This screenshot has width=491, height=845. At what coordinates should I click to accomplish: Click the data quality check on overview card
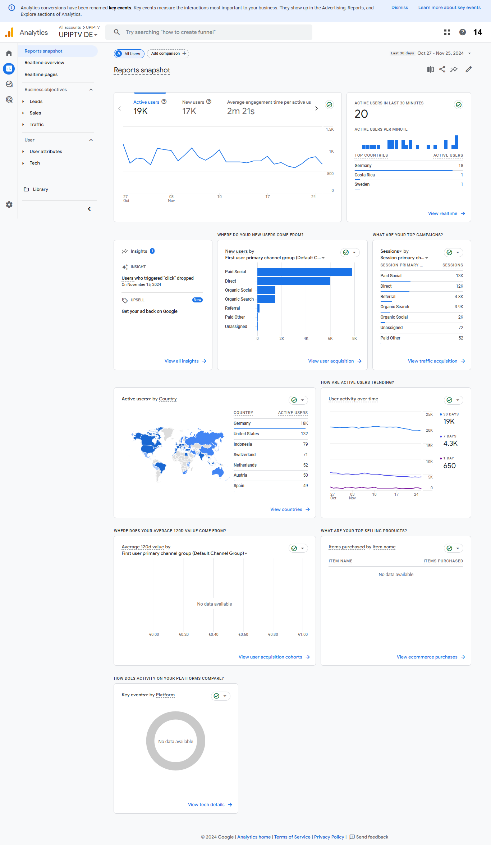click(329, 105)
